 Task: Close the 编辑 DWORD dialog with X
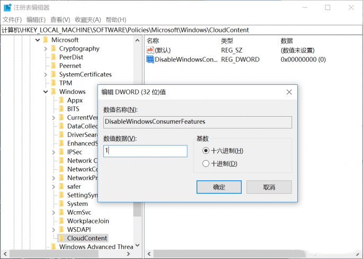click(289, 92)
